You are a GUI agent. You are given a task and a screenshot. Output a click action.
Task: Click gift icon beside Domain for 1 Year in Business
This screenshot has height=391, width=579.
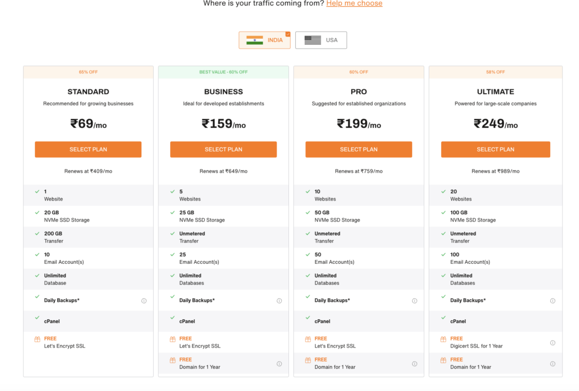172,360
